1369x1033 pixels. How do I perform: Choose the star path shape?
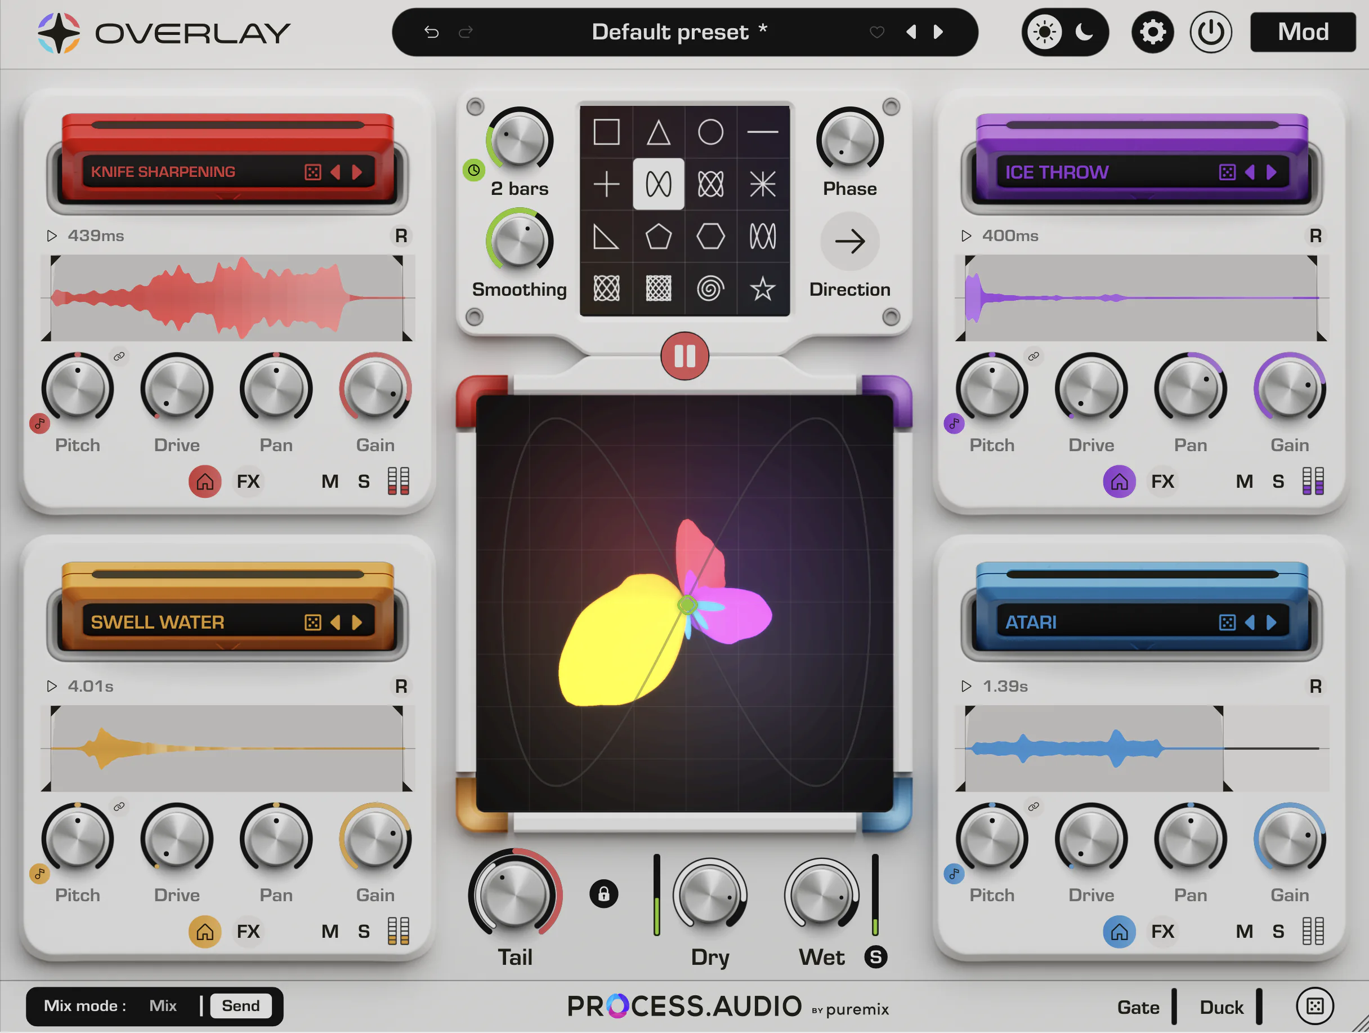click(x=763, y=288)
